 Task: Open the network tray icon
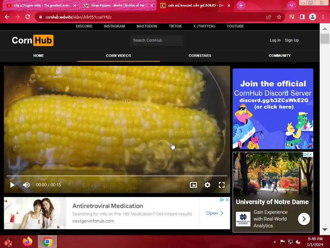point(290,242)
